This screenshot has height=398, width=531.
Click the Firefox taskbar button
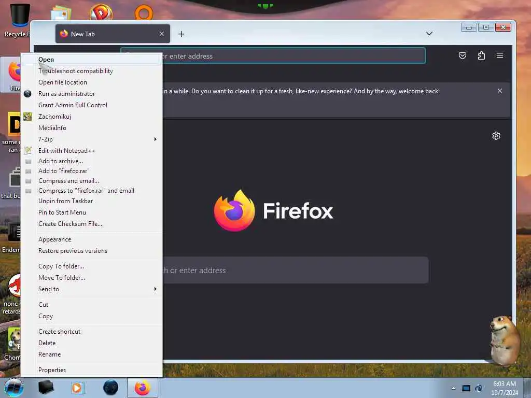coord(143,388)
